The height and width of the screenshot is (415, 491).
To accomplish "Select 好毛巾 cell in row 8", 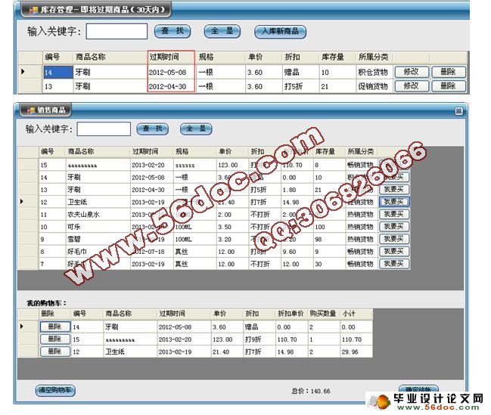I will (x=98, y=252).
